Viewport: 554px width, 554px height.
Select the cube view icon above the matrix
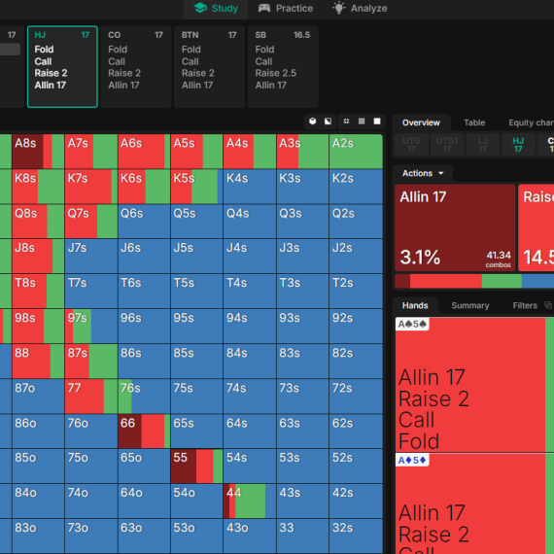(312, 121)
